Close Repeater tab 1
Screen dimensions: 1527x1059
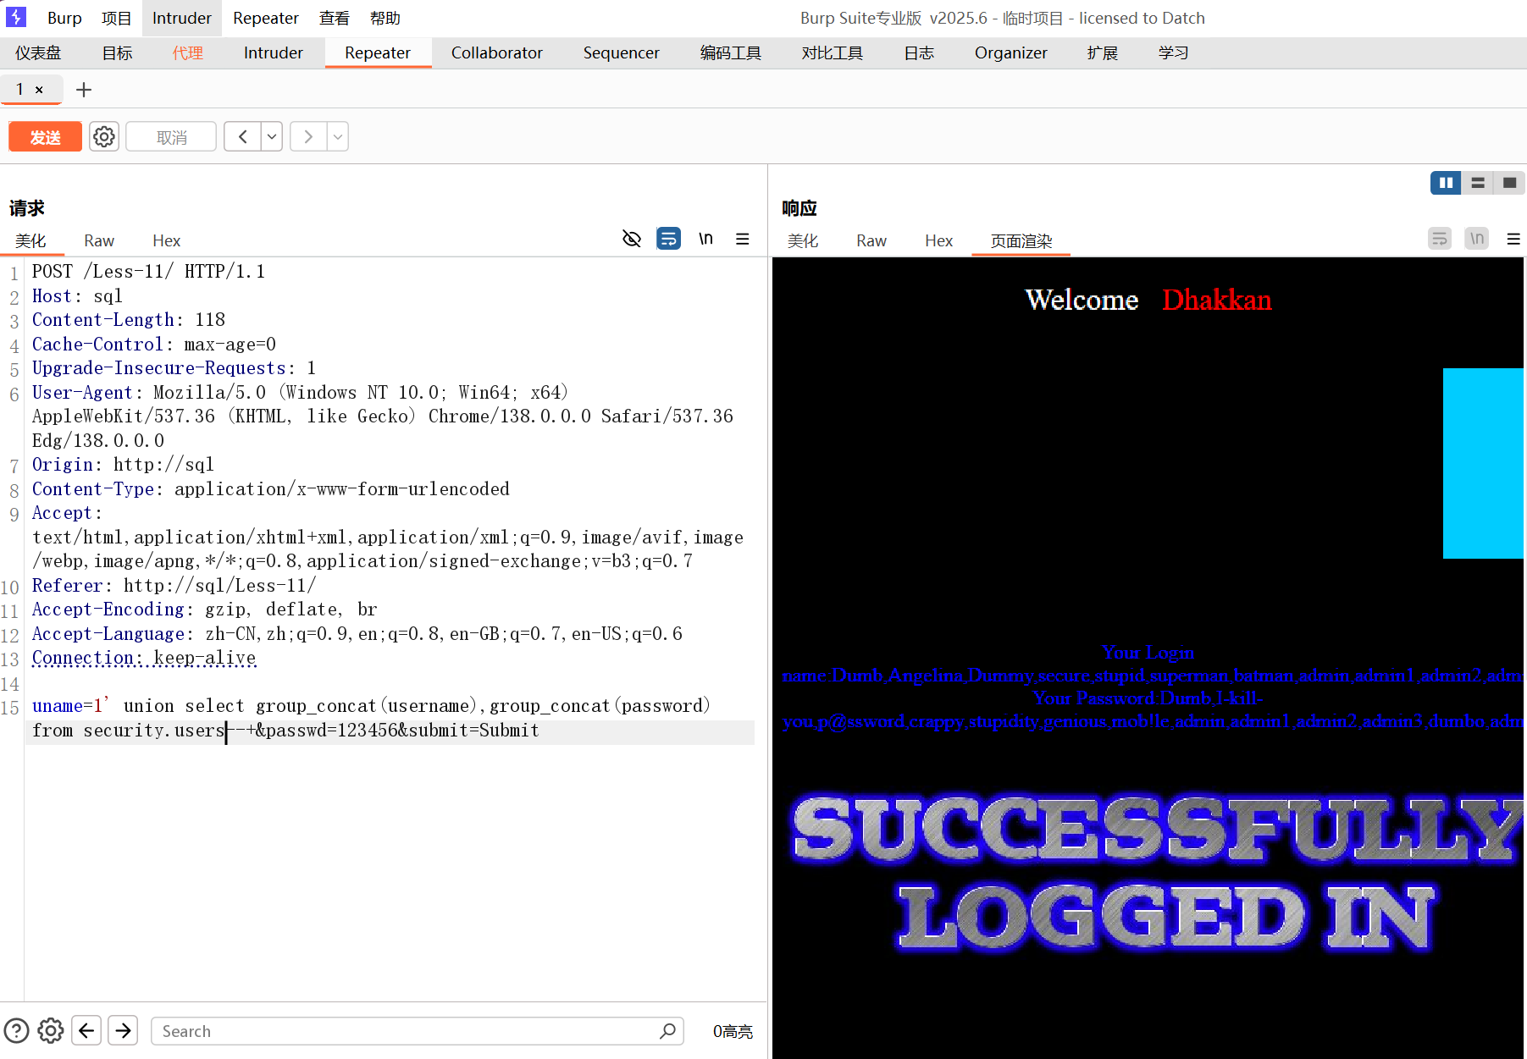tap(39, 90)
